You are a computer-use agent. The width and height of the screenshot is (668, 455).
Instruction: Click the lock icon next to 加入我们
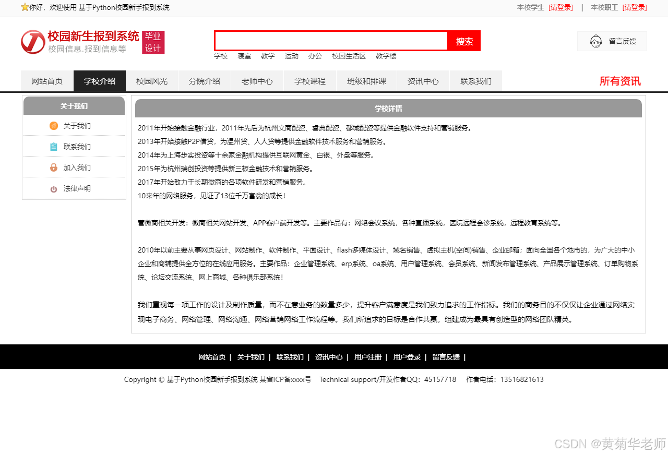[53, 167]
